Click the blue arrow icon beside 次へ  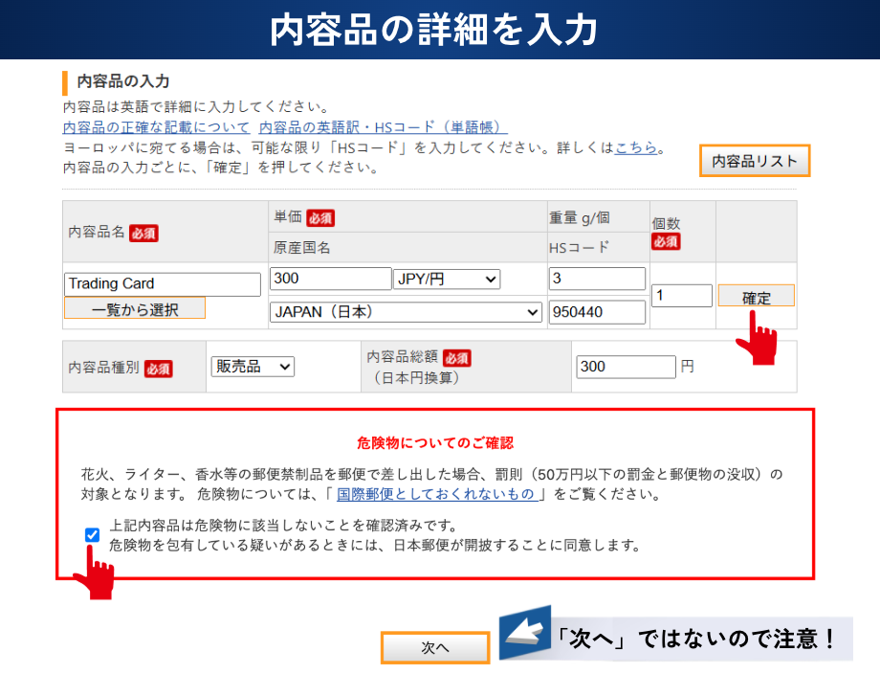pyautogui.click(x=525, y=633)
